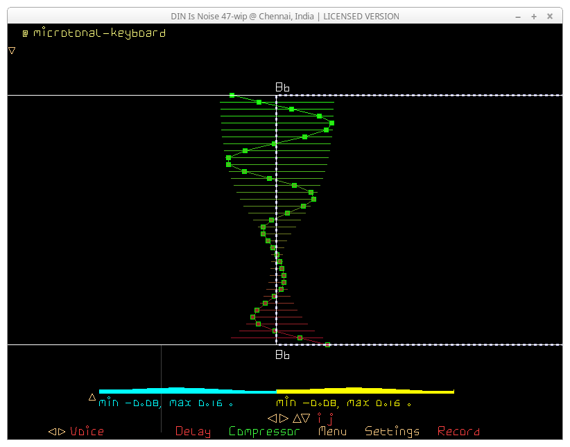Click the cyan left channel level bar
Screen dimensions: 570x447
pyautogui.click(x=187, y=391)
